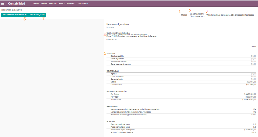Image resolution: width=258 pixels, height=137 pixels.
Task: Open the Asesor menu
Action: 62,3
